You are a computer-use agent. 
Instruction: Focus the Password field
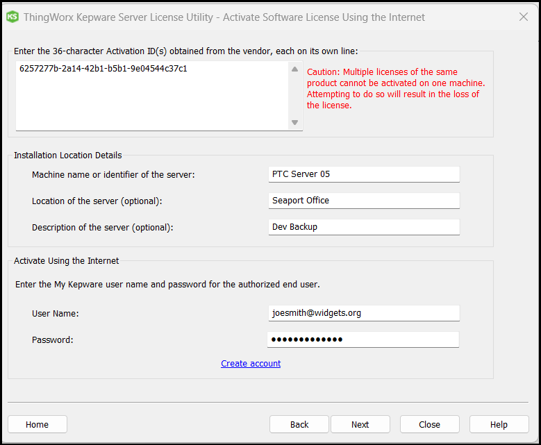click(364, 339)
